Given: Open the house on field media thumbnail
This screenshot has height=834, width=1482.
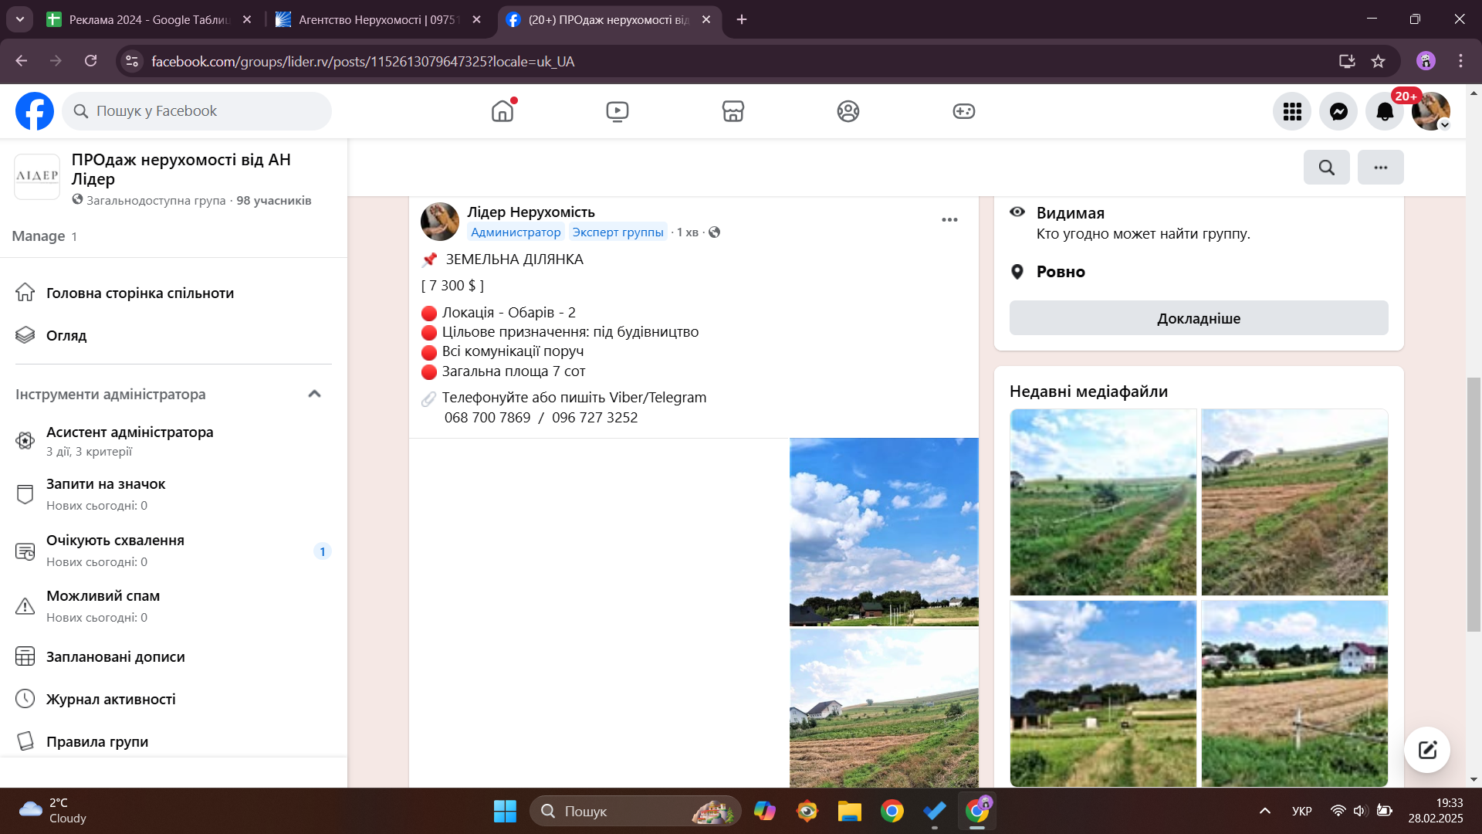Looking at the screenshot, I should pyautogui.click(x=1294, y=693).
